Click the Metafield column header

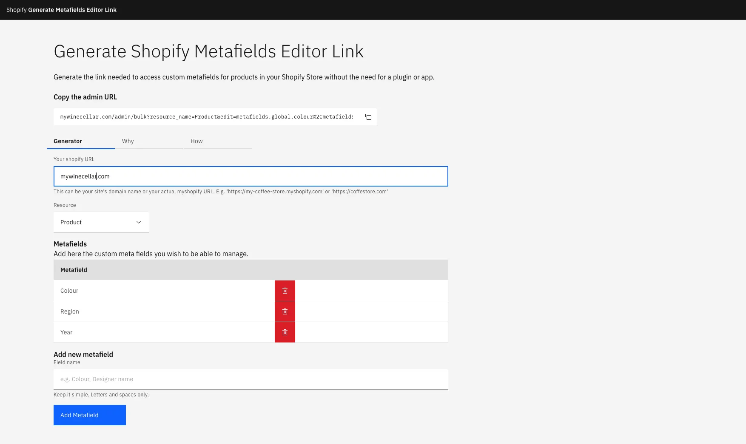coord(251,270)
